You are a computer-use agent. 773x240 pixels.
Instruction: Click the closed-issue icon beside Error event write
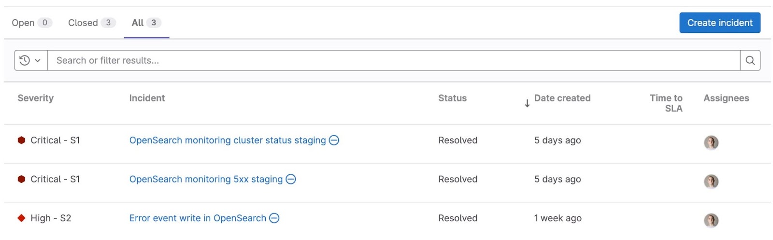(x=274, y=218)
